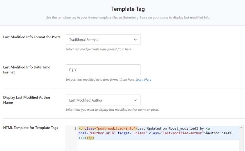This screenshot has height=151, width=245.
Task: Focus the date time format field containing F j, Y
Action: point(103,70)
